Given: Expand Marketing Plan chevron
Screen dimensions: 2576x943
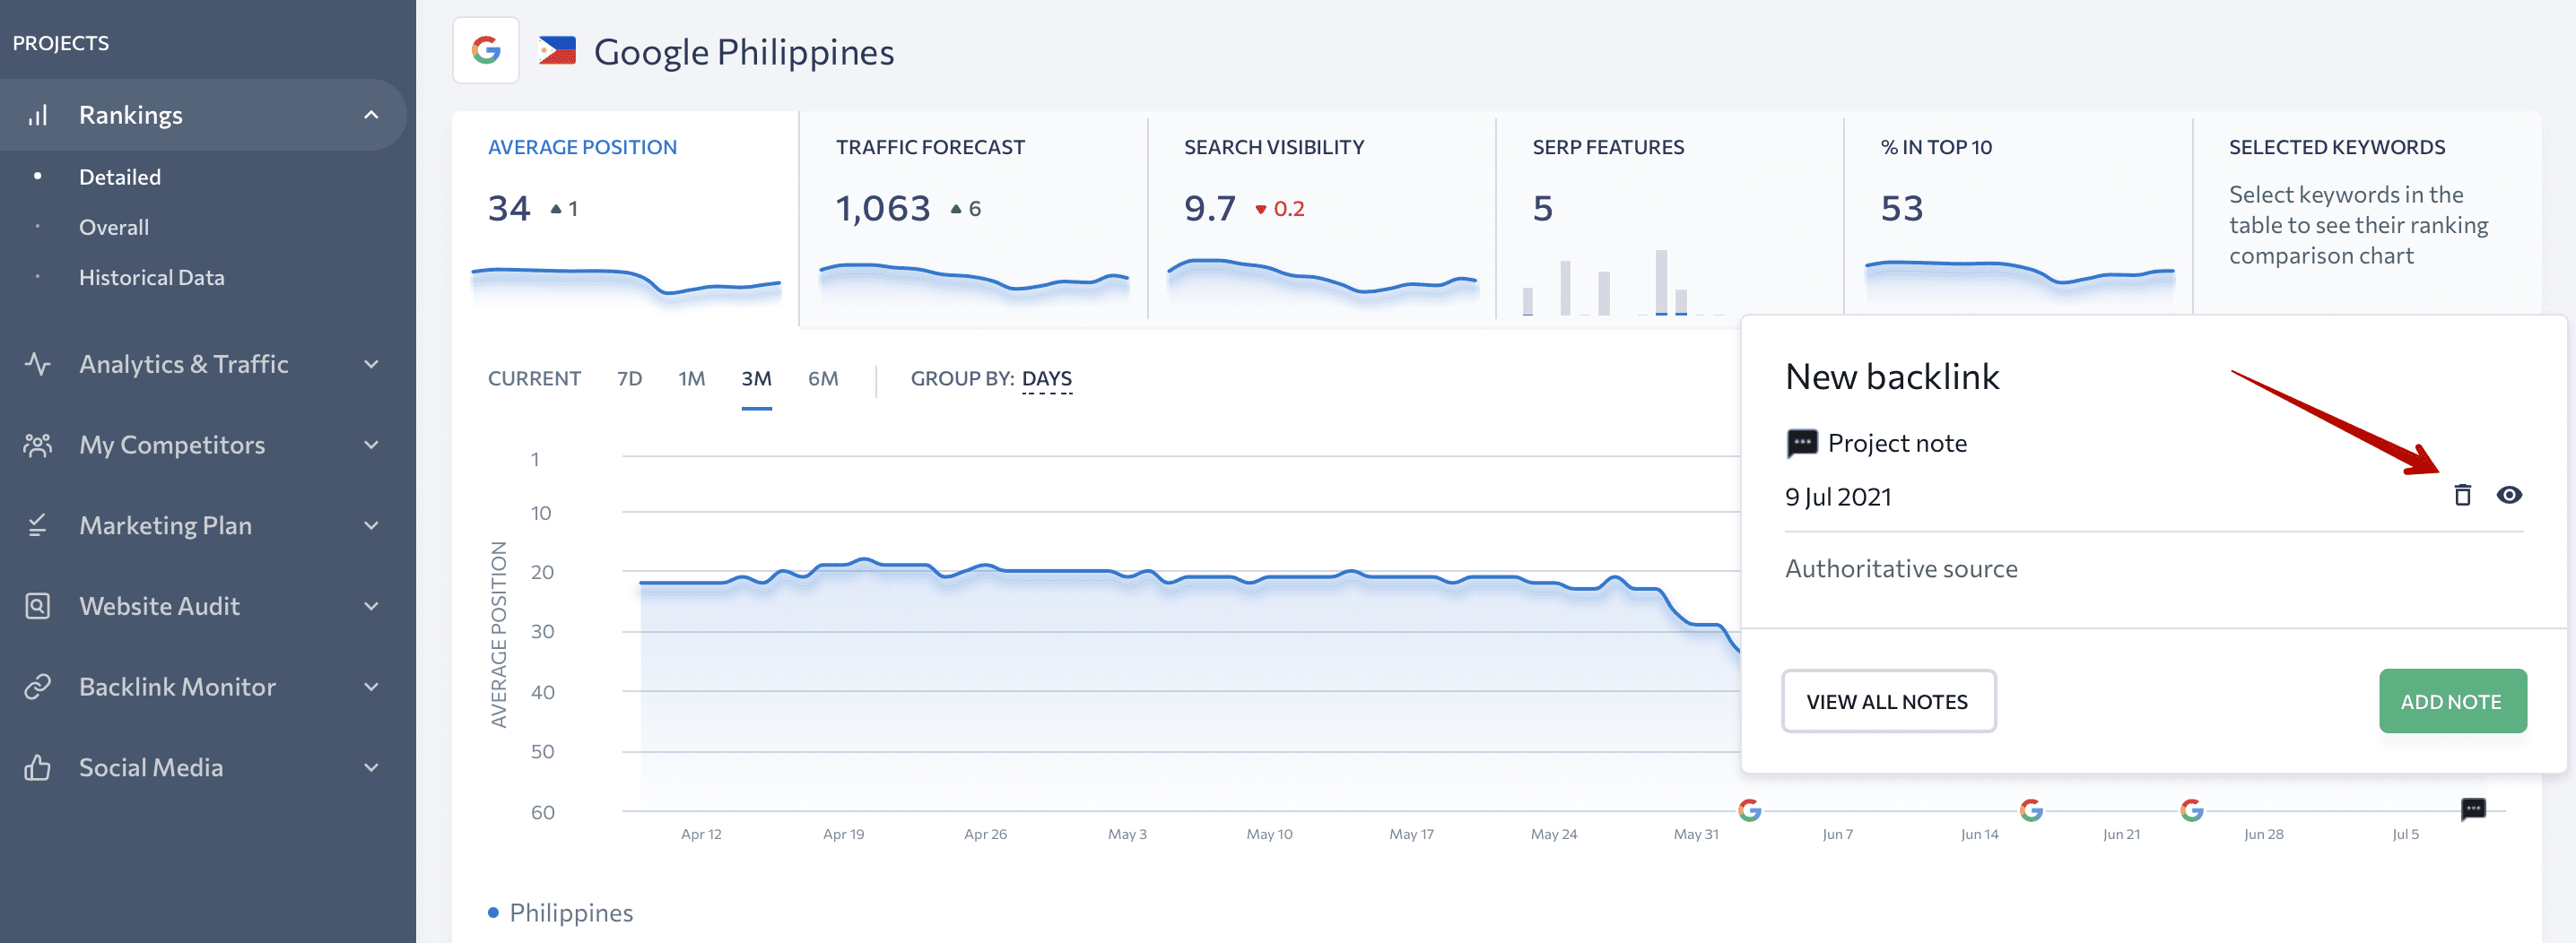Looking at the screenshot, I should click(371, 526).
